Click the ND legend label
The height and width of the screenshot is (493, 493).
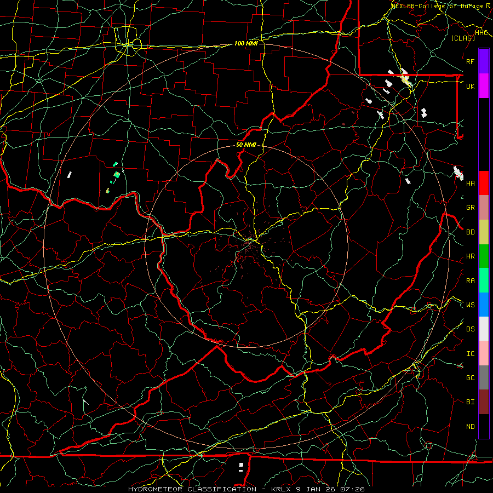pos(470,427)
